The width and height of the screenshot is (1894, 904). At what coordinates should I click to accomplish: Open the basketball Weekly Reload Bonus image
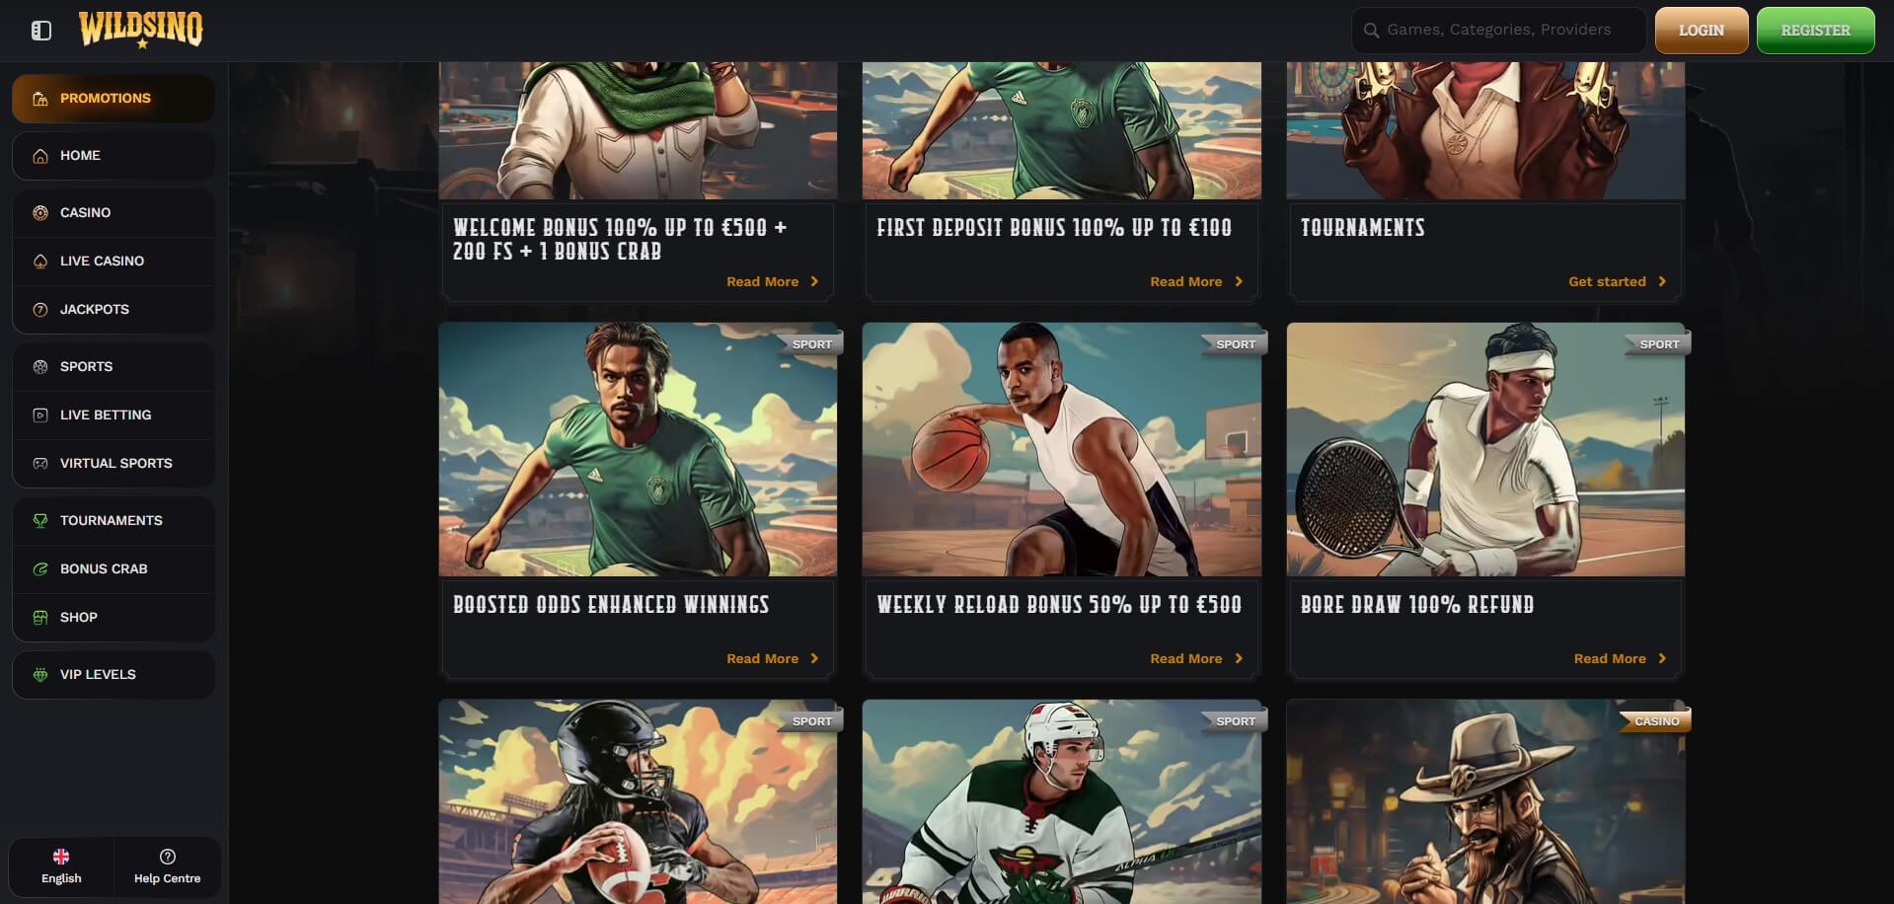1061,449
